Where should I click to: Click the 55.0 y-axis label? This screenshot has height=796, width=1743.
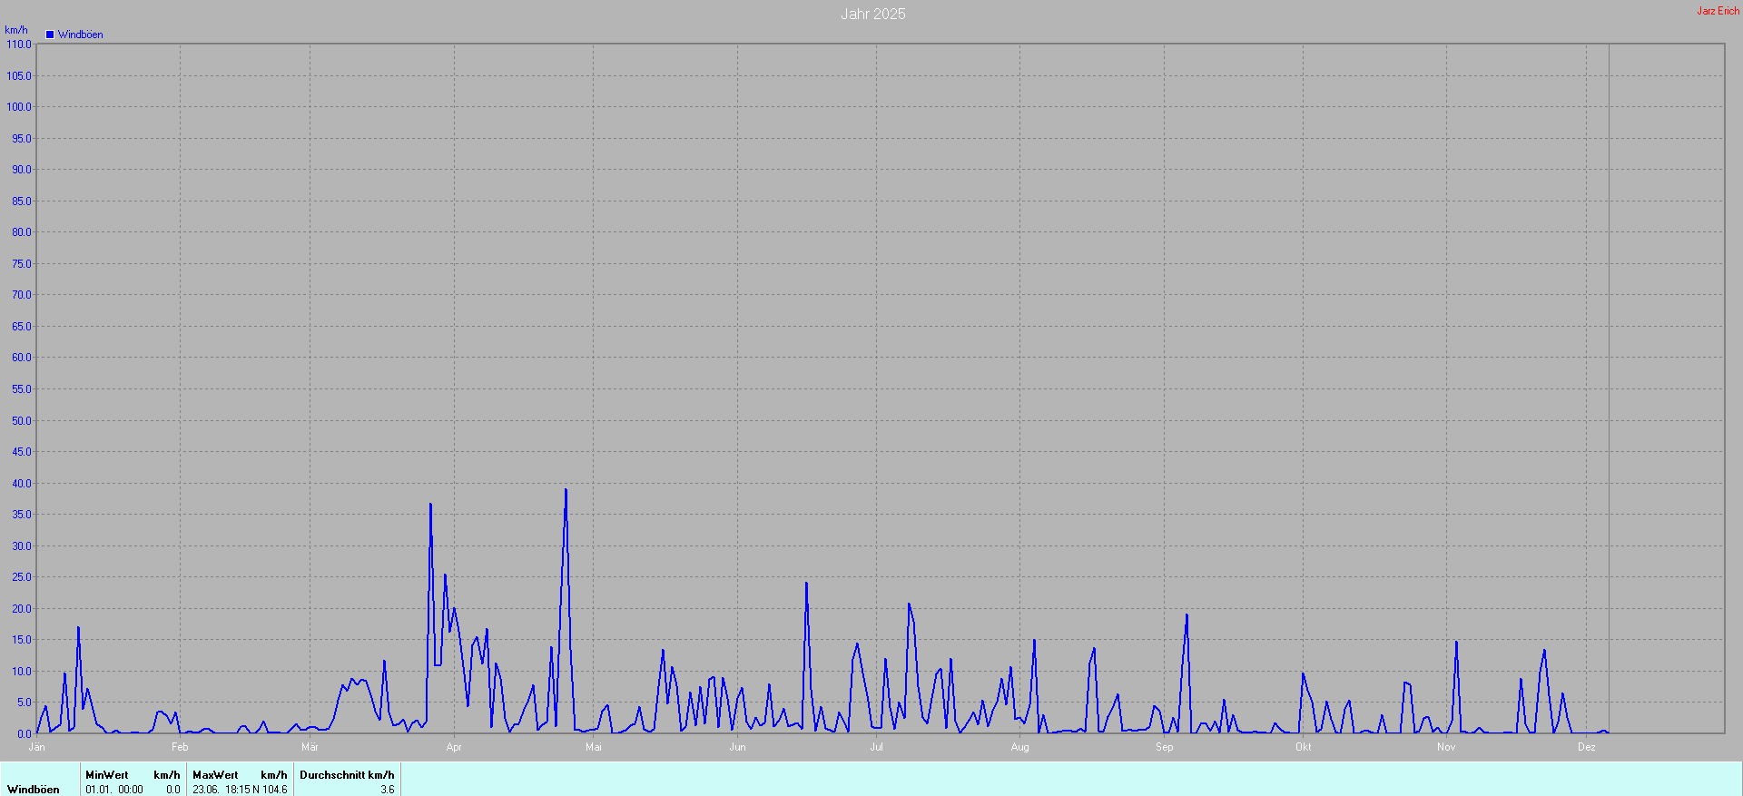(22, 389)
